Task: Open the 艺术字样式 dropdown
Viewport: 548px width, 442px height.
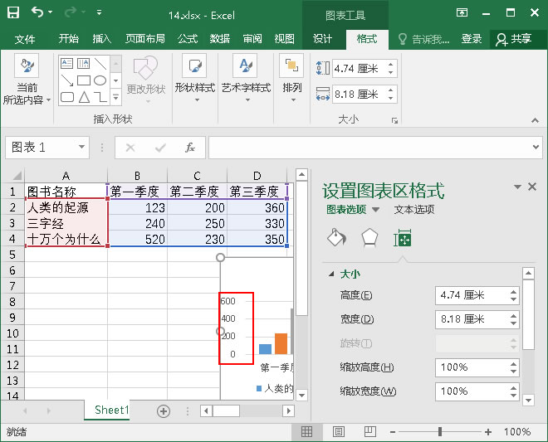Action: [246, 79]
